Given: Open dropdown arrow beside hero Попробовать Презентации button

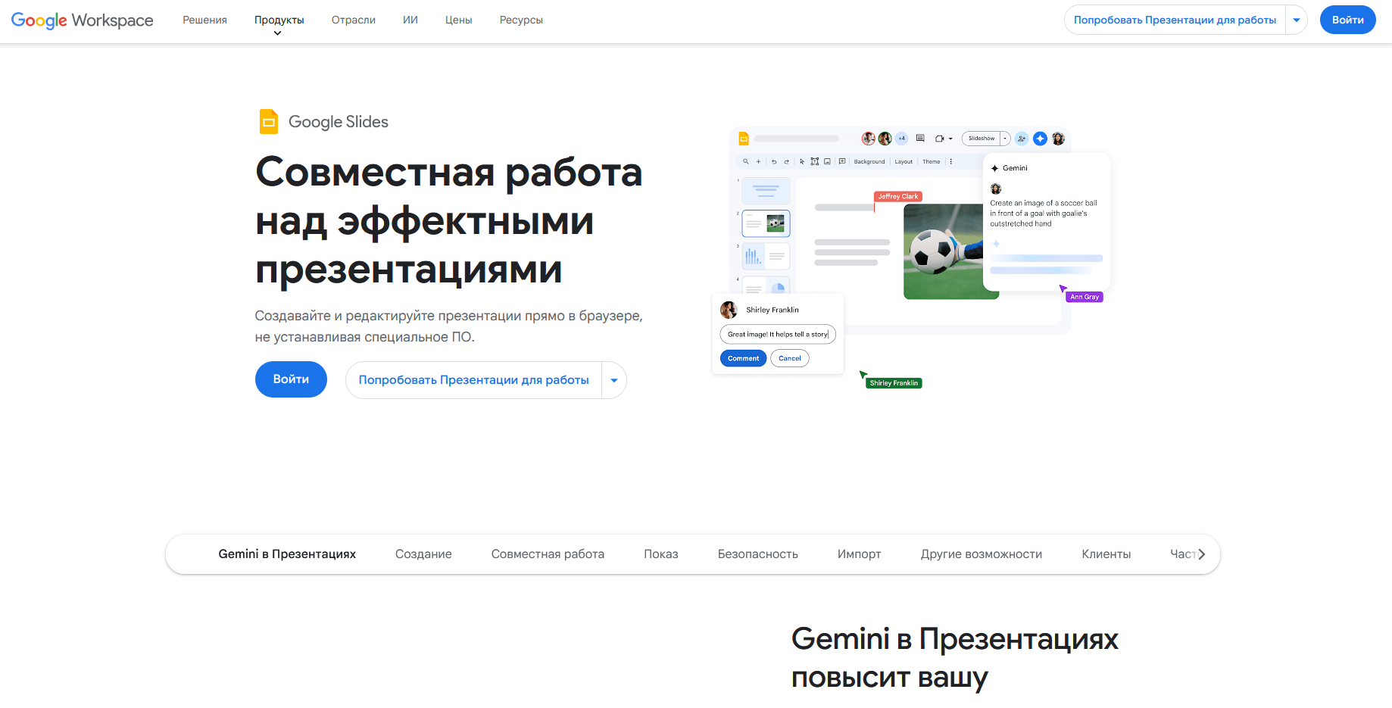Looking at the screenshot, I should (614, 380).
